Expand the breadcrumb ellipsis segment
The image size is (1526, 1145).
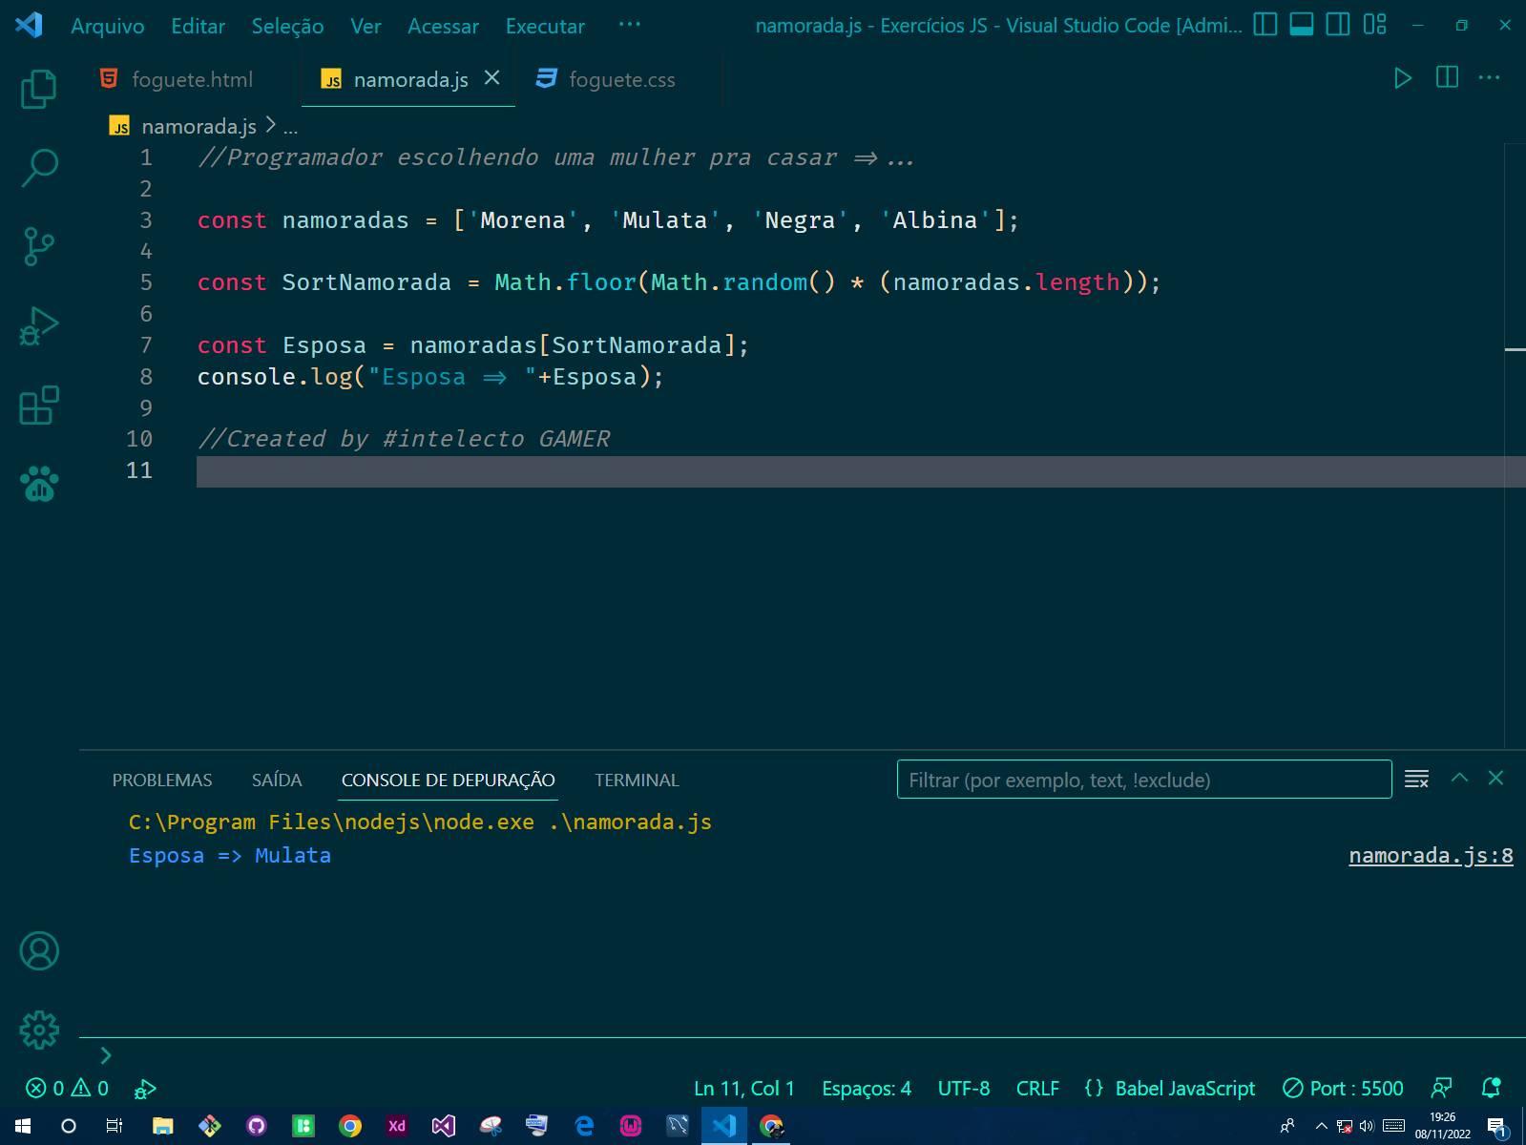point(291,126)
